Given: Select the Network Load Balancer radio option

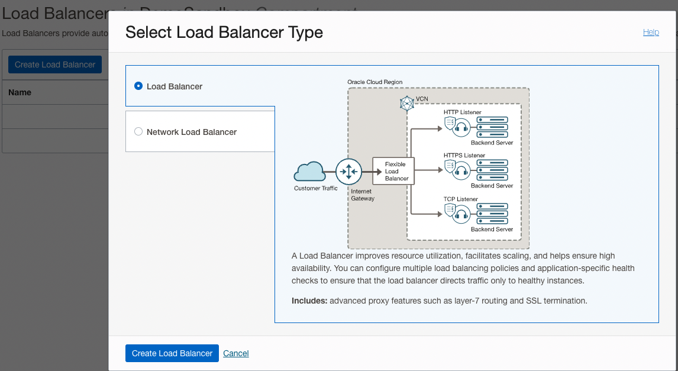Looking at the screenshot, I should (138, 131).
